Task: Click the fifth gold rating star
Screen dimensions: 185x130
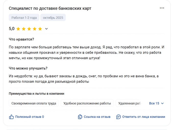Action: [x=40, y=29]
